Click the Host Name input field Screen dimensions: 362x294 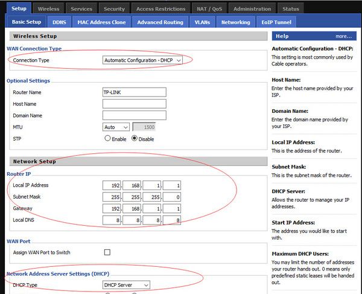point(134,104)
